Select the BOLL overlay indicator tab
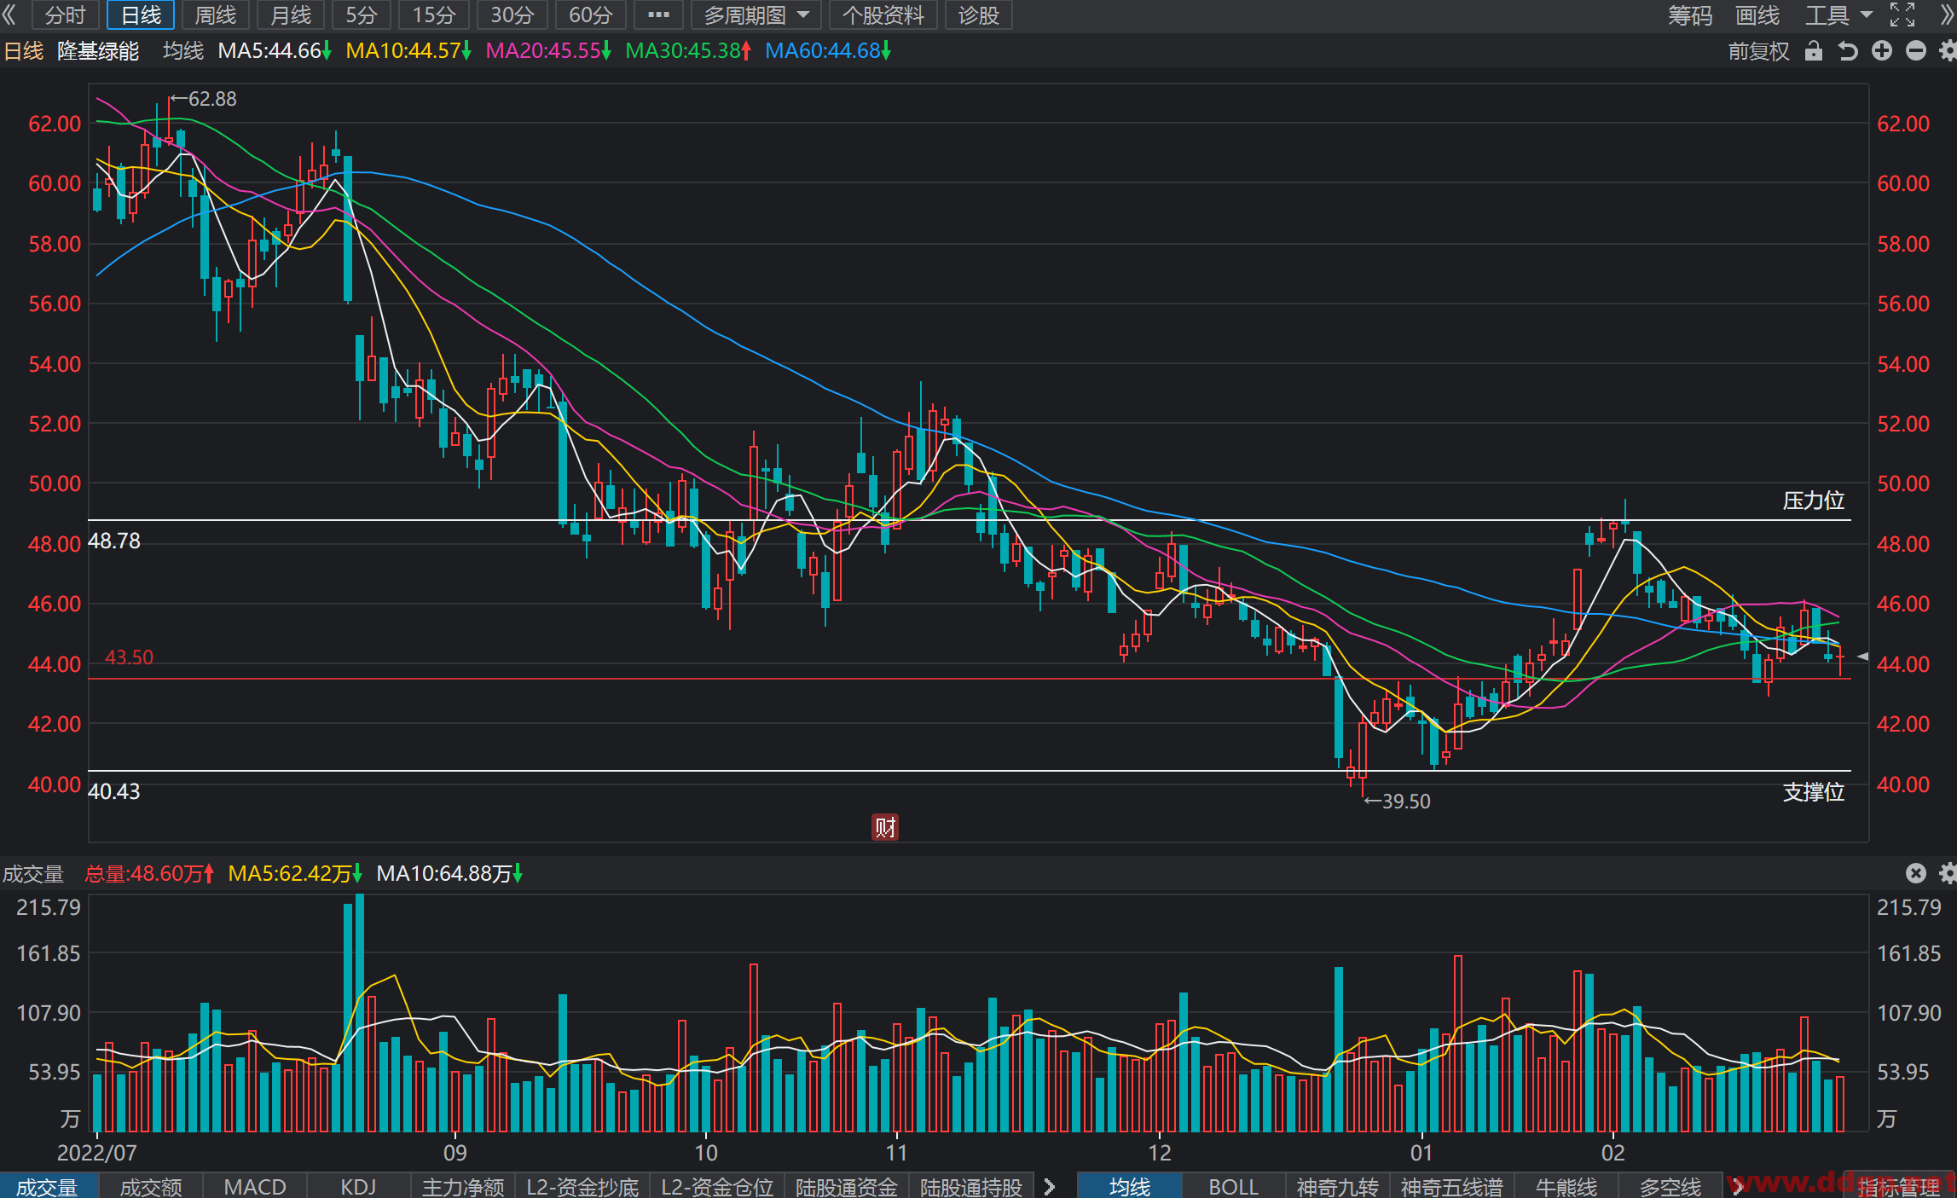Viewport: 1957px width, 1198px height. click(1233, 1186)
